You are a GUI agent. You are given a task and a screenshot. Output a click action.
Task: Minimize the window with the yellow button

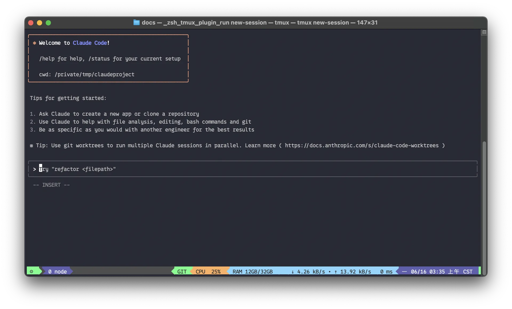(x=39, y=23)
